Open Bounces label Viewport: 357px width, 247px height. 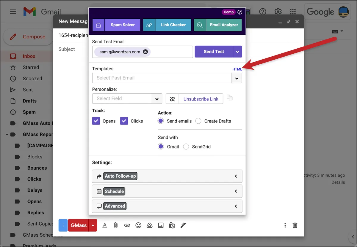pos(37,168)
